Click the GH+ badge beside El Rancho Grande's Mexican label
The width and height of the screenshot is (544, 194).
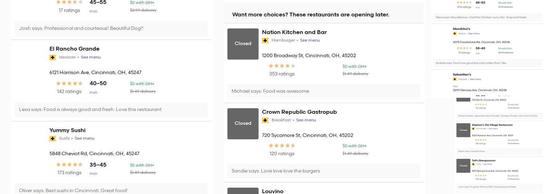point(53,57)
